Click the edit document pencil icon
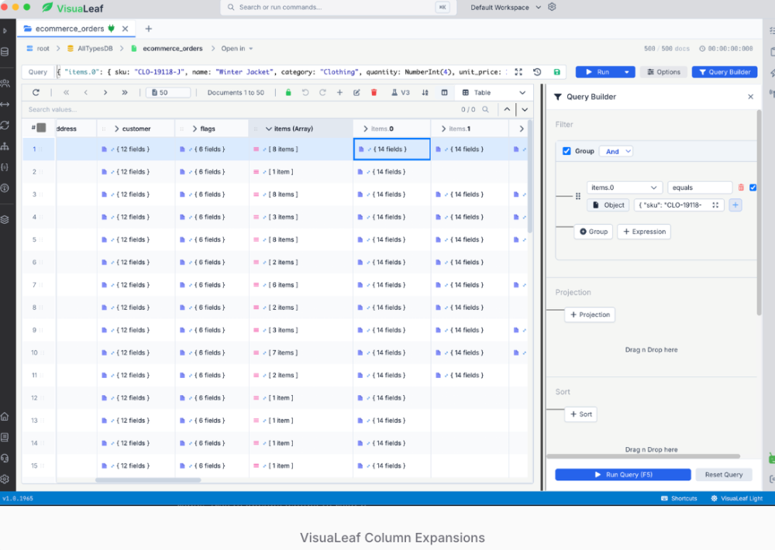 [356, 92]
